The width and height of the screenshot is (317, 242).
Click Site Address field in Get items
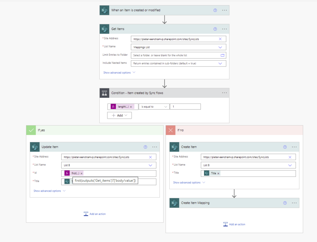coord(179,39)
